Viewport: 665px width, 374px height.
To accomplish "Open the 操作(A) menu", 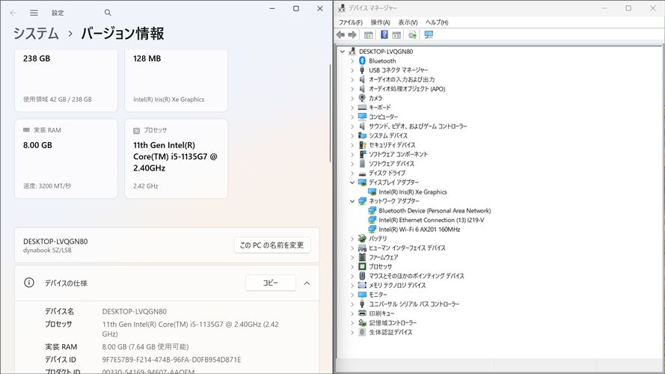I will [380, 22].
